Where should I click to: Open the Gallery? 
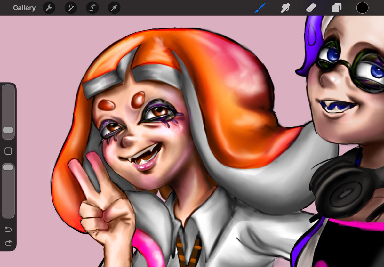click(x=24, y=8)
